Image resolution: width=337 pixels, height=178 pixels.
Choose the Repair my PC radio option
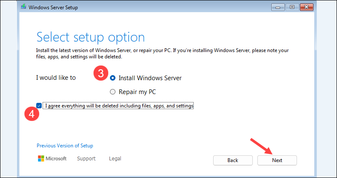tap(112, 92)
